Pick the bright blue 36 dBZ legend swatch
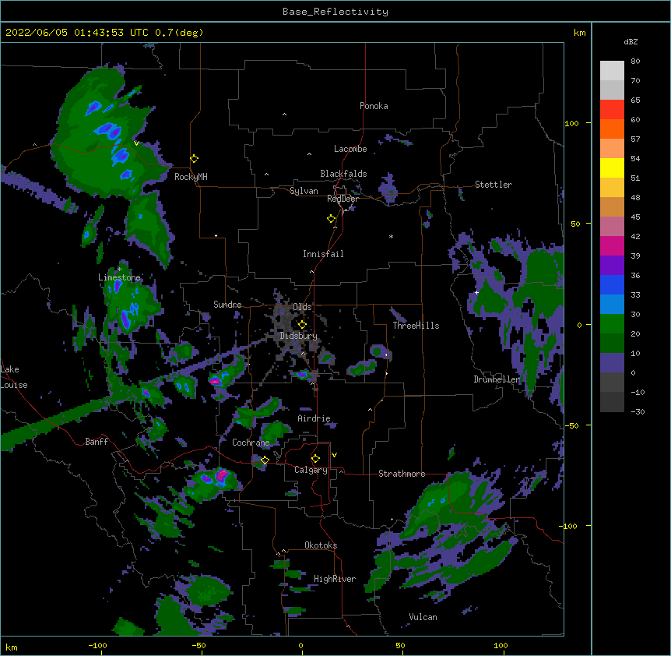The image size is (671, 656). click(612, 284)
